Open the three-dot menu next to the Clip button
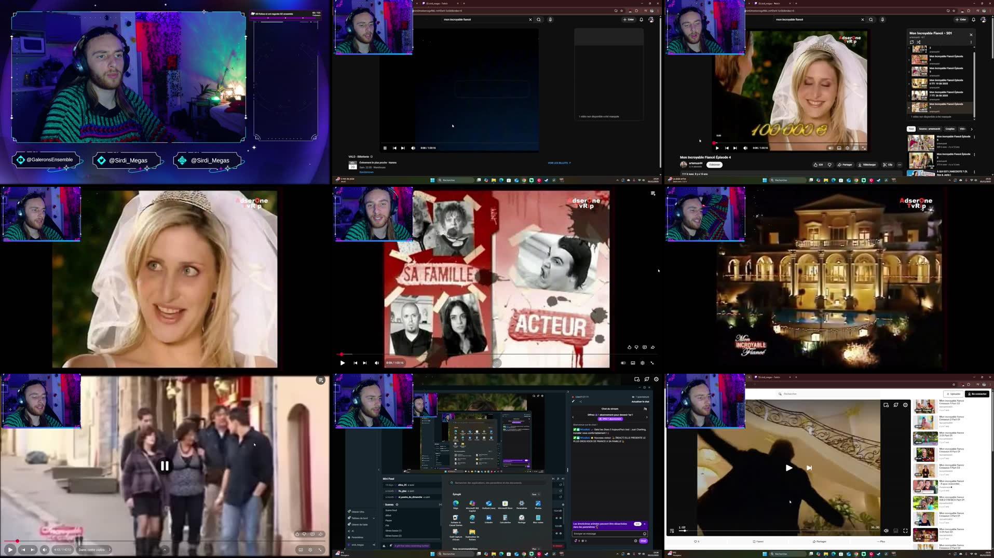Screen dimensions: 994x558 click(x=901, y=165)
